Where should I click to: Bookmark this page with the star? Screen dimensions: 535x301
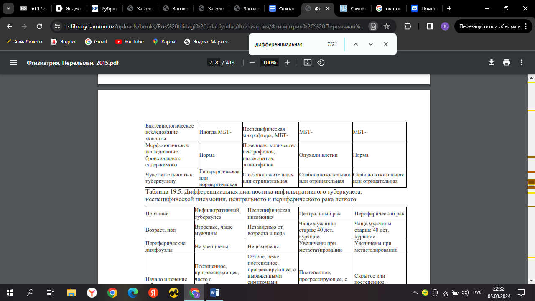(x=387, y=26)
